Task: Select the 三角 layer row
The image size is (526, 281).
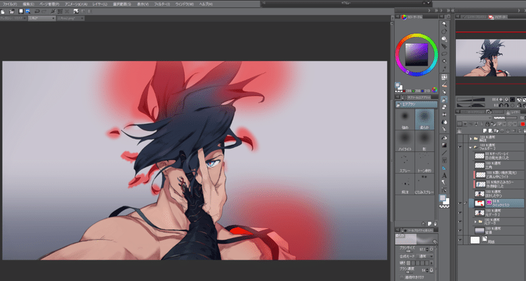Action: [499, 165]
